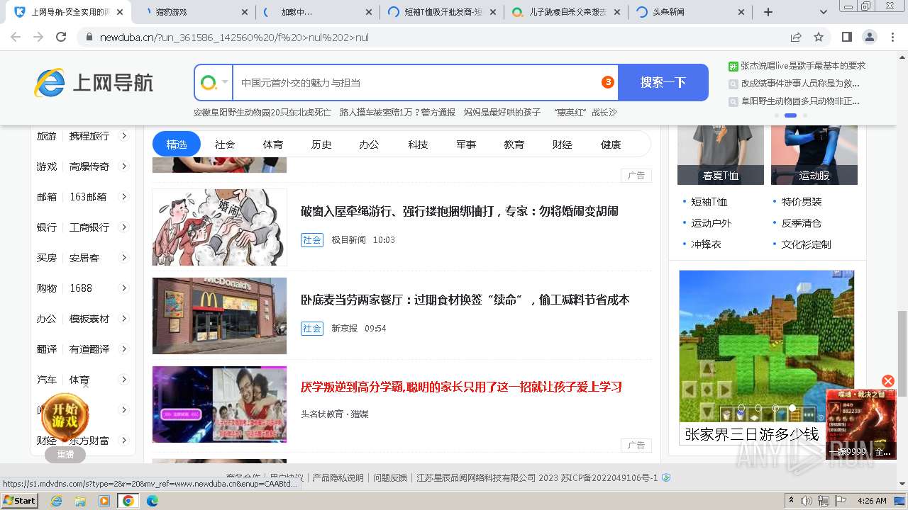Screen dimensions: 908x510
Task: Open the 张杰说唱live hot news link
Action: click(803, 66)
